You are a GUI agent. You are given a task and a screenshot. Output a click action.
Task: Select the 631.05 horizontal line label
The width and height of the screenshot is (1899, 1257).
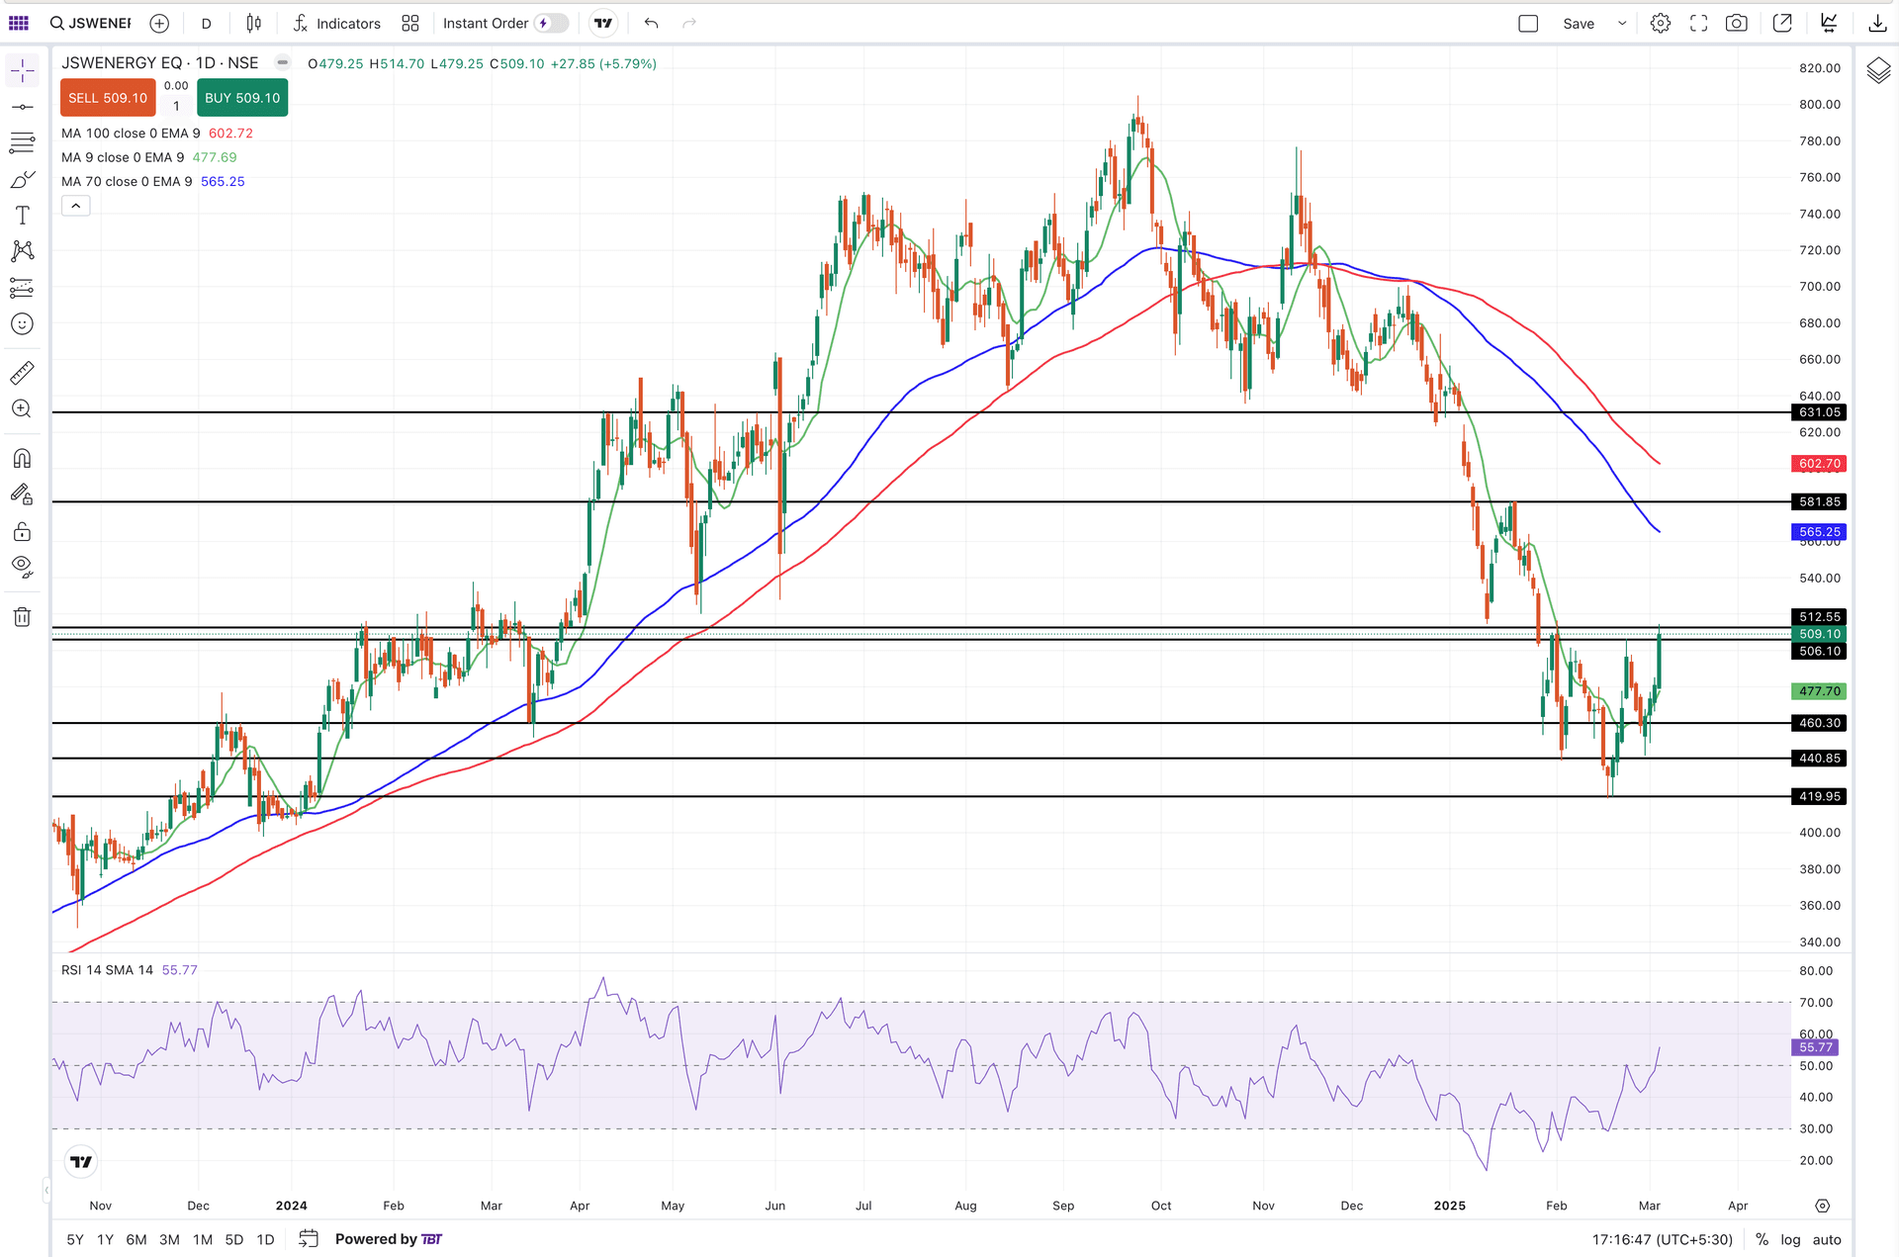(x=1819, y=412)
